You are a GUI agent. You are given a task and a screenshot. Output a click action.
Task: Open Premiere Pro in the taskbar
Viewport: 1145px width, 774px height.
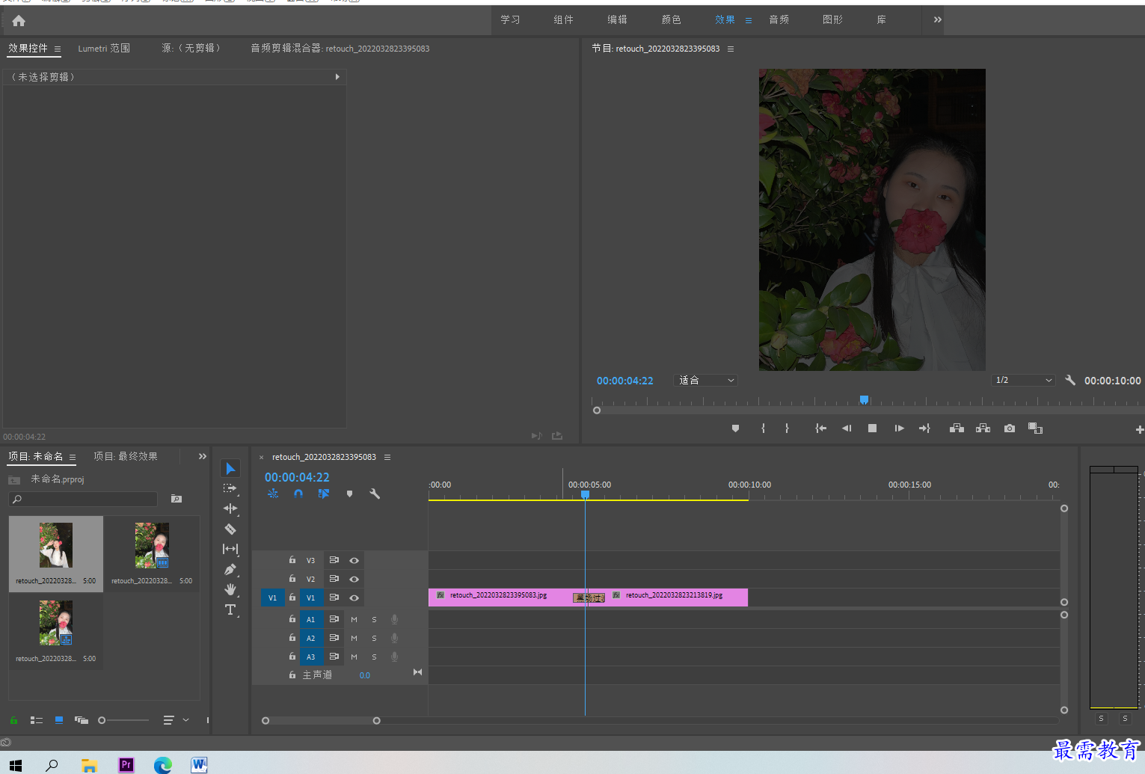tap(126, 764)
